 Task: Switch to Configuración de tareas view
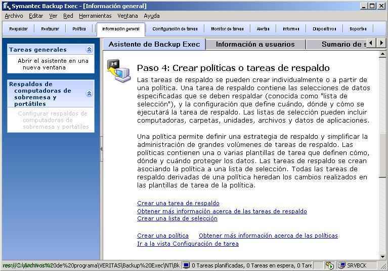(175, 29)
